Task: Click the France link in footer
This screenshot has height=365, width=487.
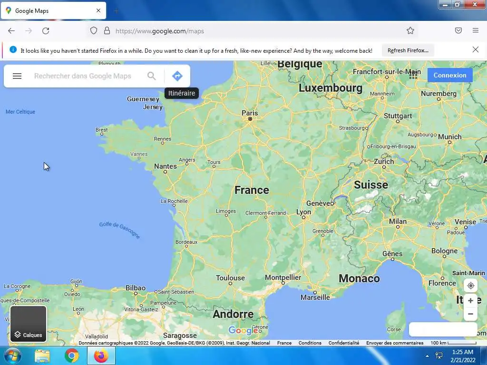Action: pos(284,343)
